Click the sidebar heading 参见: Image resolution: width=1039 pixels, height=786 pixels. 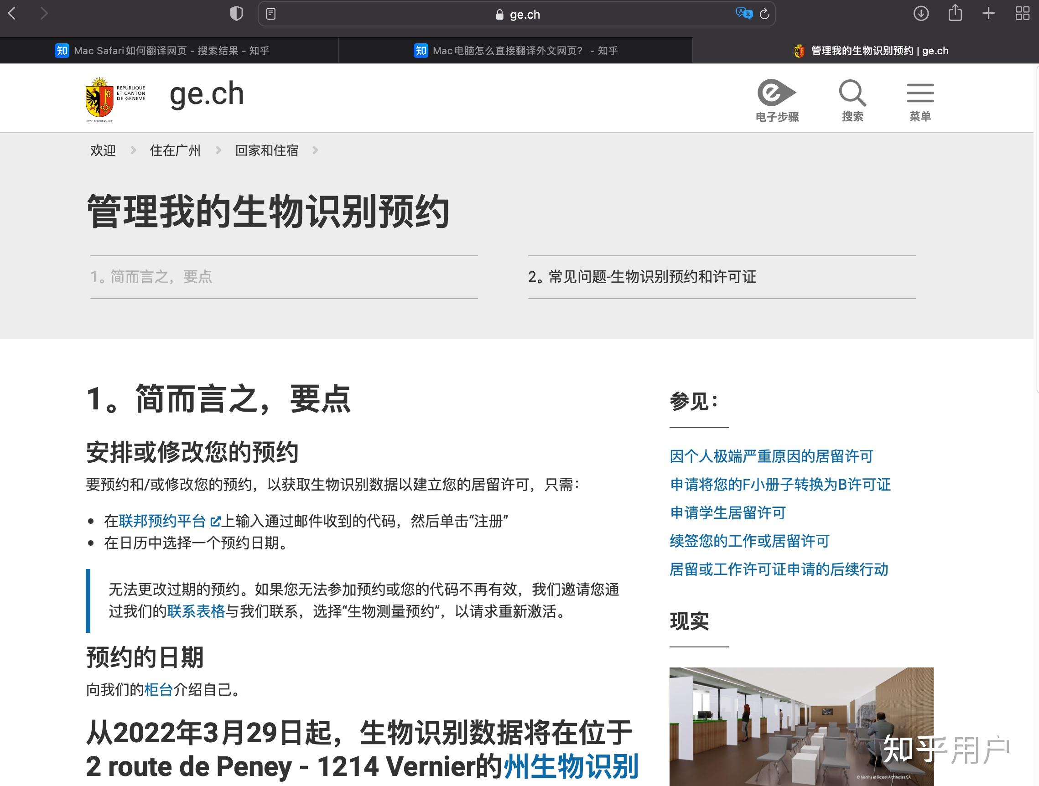click(694, 402)
